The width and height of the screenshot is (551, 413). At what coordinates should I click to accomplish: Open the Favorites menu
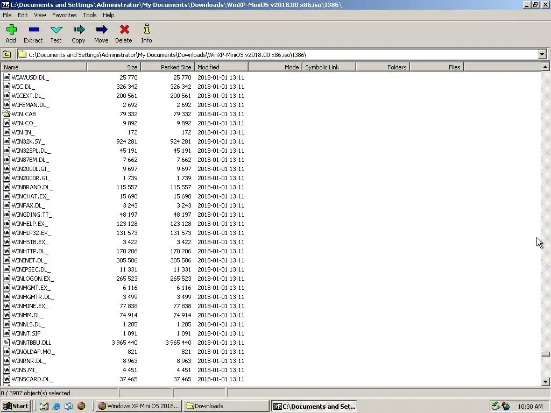65,15
